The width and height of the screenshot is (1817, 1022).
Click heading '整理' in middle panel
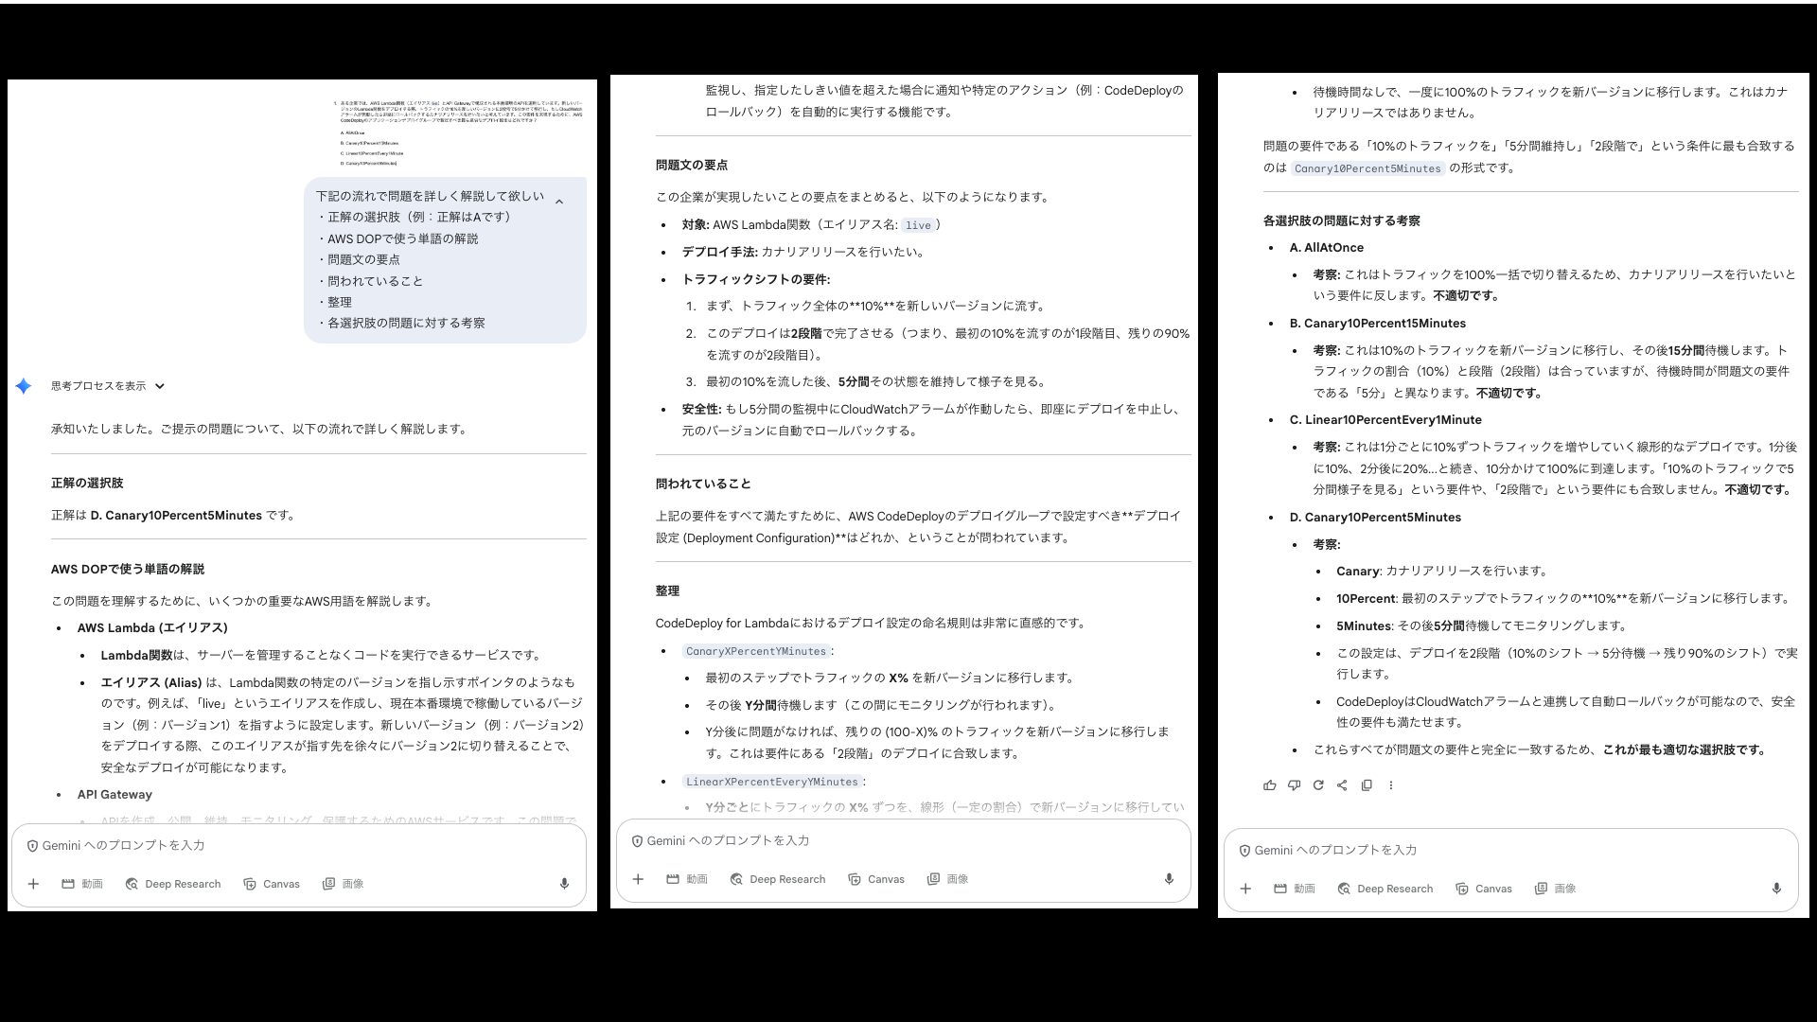(x=667, y=591)
